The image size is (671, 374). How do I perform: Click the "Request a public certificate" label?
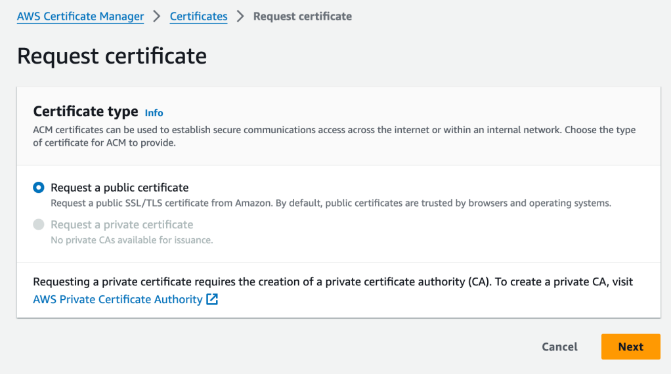[x=119, y=188]
